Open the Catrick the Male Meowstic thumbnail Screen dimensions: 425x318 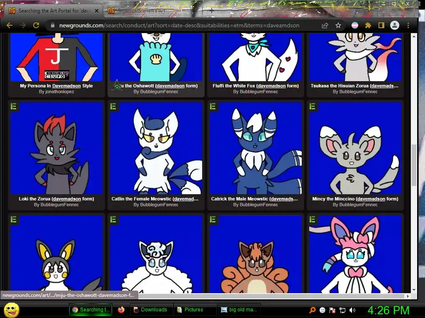[x=255, y=148]
